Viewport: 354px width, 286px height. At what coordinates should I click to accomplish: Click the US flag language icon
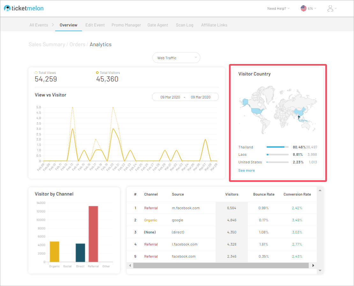coord(303,8)
